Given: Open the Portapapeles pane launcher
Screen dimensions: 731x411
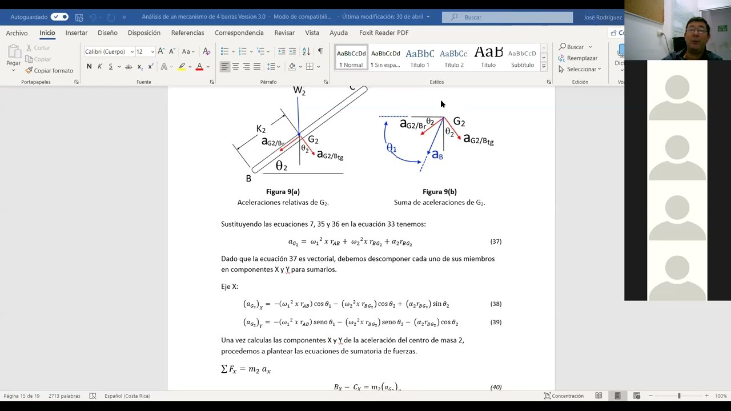Looking at the screenshot, I should (77, 82).
